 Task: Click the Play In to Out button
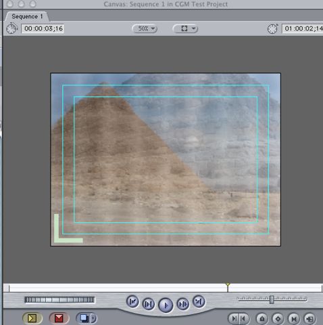[x=149, y=304]
